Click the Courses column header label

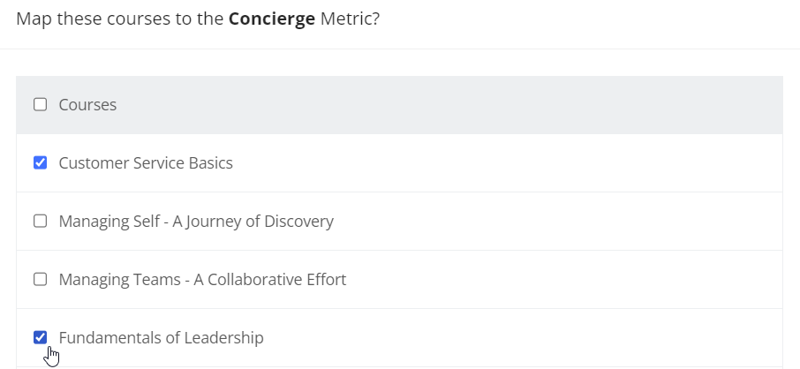point(87,105)
